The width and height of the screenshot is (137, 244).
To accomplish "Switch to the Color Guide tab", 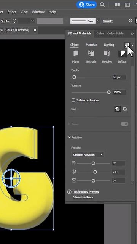I will [115, 33].
